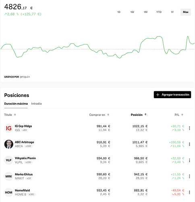Click the ABC Arbitrage avatar image

9,144
